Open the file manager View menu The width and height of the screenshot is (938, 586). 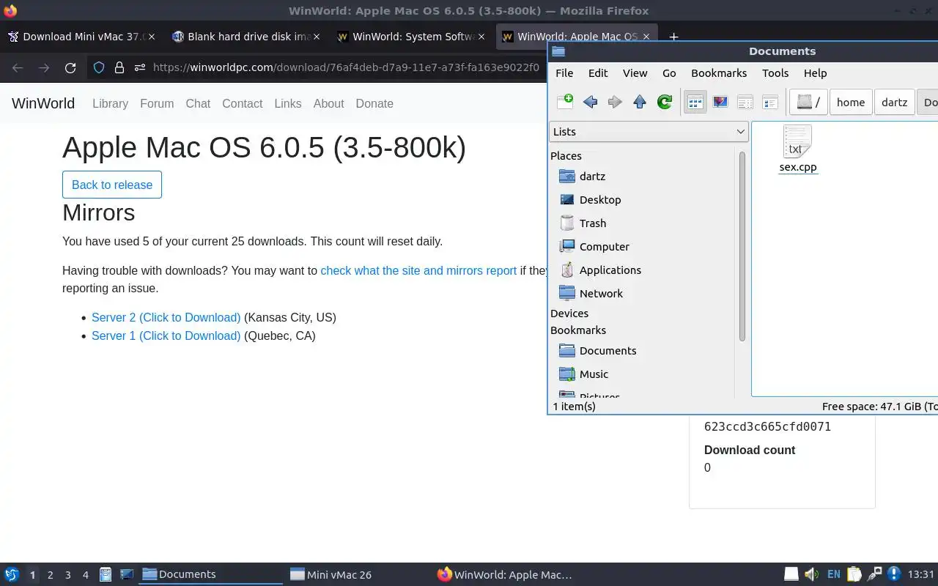click(635, 73)
